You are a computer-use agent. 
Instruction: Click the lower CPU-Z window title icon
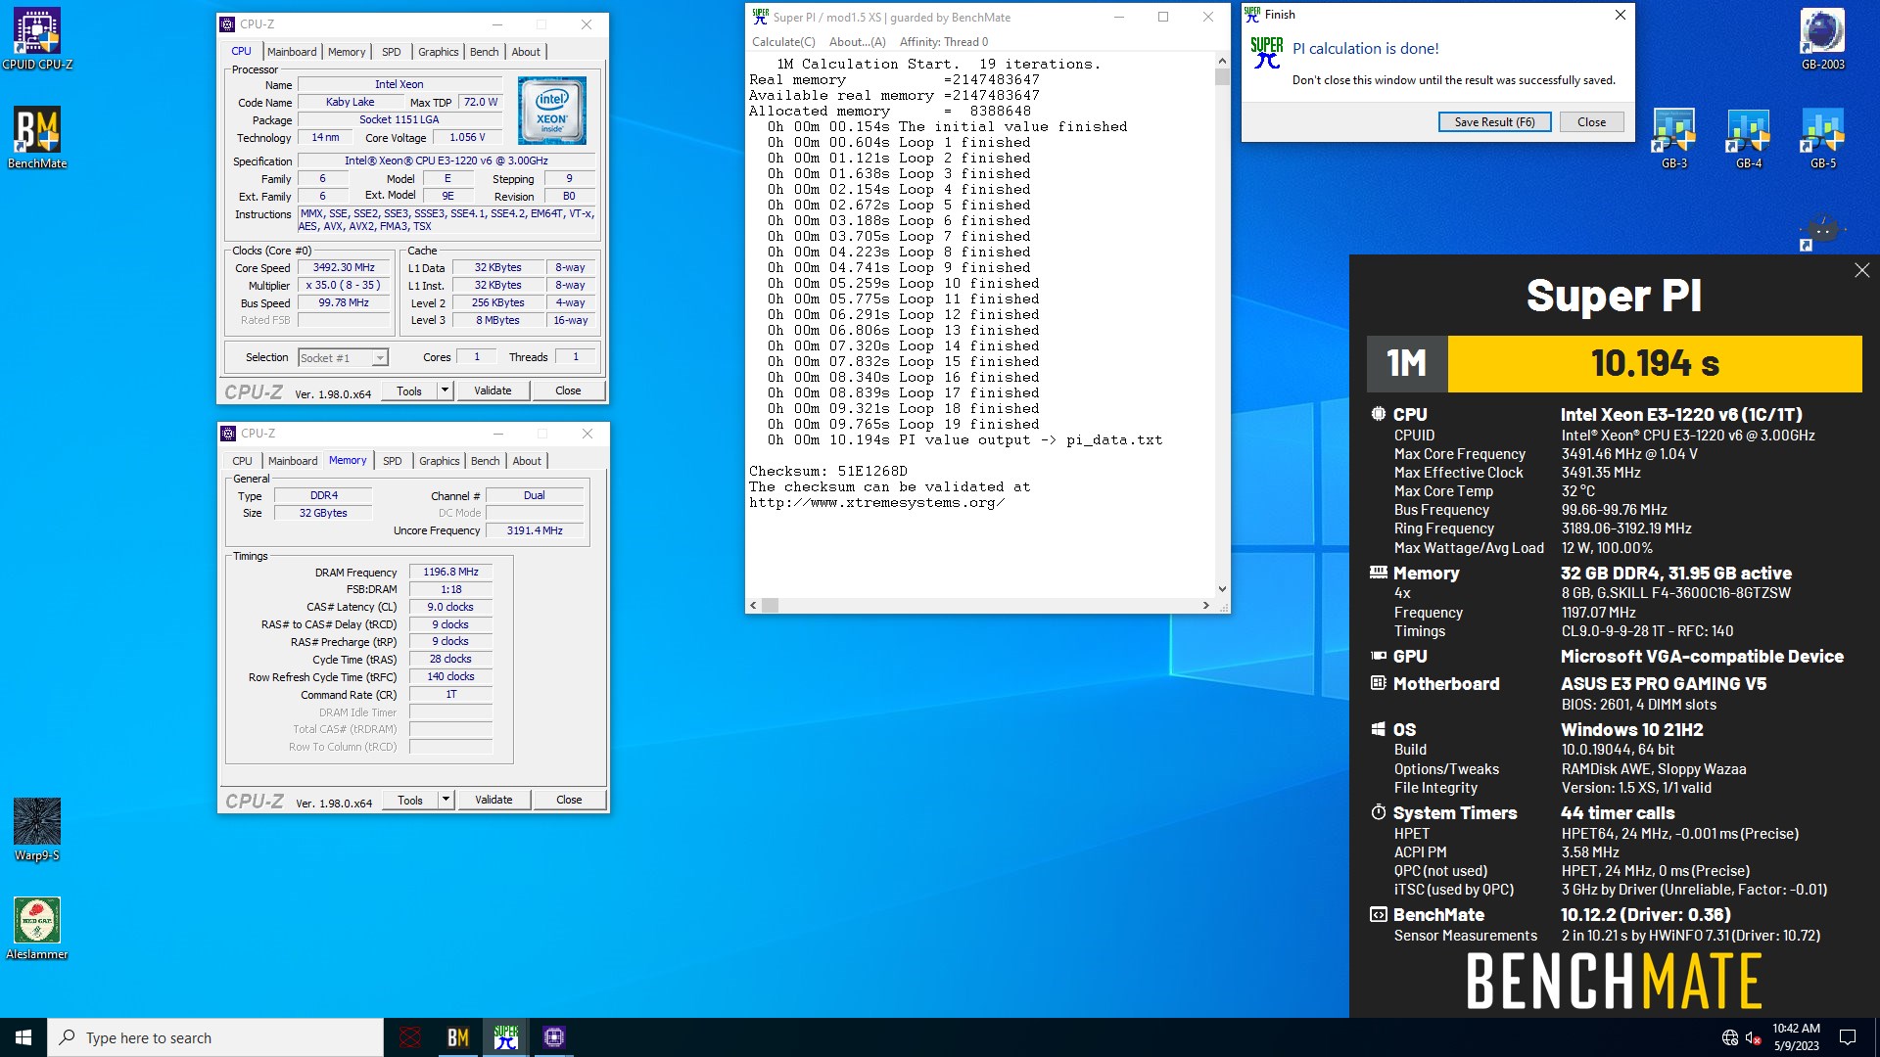228,434
